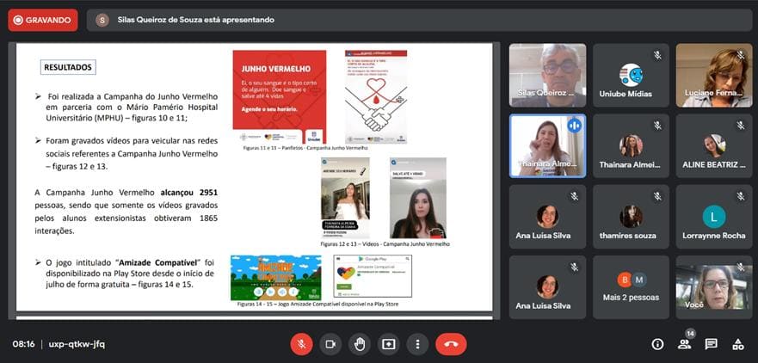
Task: Click the red GRAVANDO recording indicator
Action: pyautogui.click(x=42, y=20)
